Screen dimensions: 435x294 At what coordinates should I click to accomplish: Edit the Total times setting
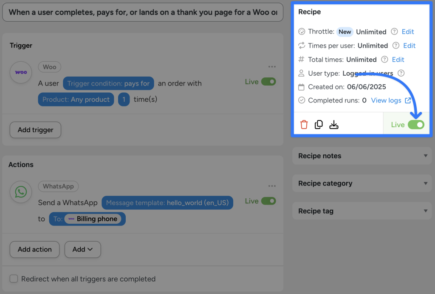(398, 60)
